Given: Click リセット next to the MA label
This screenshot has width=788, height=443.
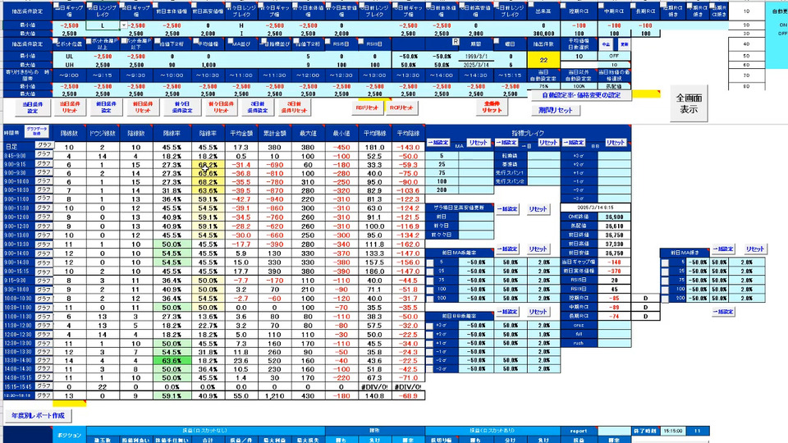Looking at the screenshot, I should pyautogui.click(x=478, y=143).
